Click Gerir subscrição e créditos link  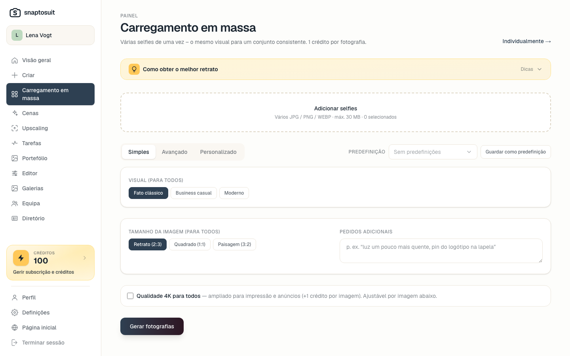44,272
